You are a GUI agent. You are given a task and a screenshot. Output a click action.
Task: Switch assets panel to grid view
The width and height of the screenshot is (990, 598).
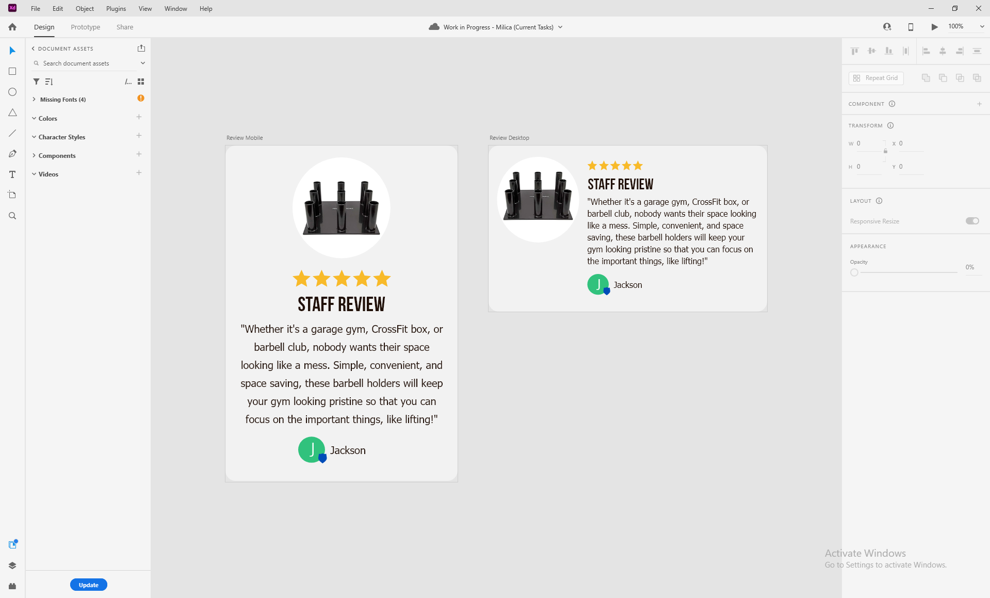pyautogui.click(x=140, y=81)
